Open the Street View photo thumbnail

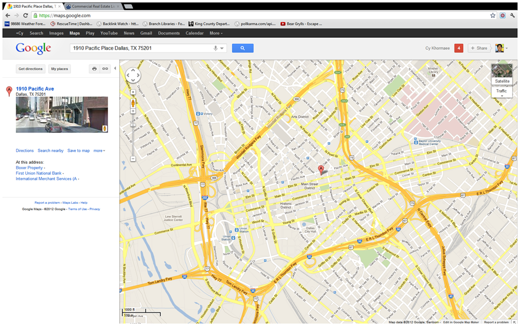62,115
